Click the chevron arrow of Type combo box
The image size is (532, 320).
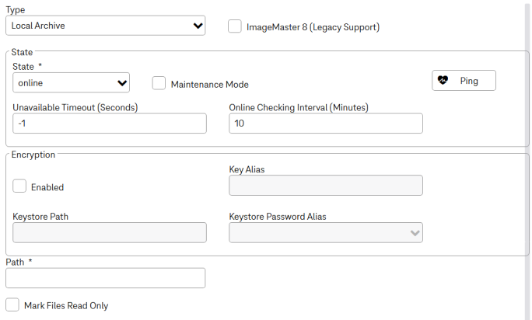[x=198, y=26]
